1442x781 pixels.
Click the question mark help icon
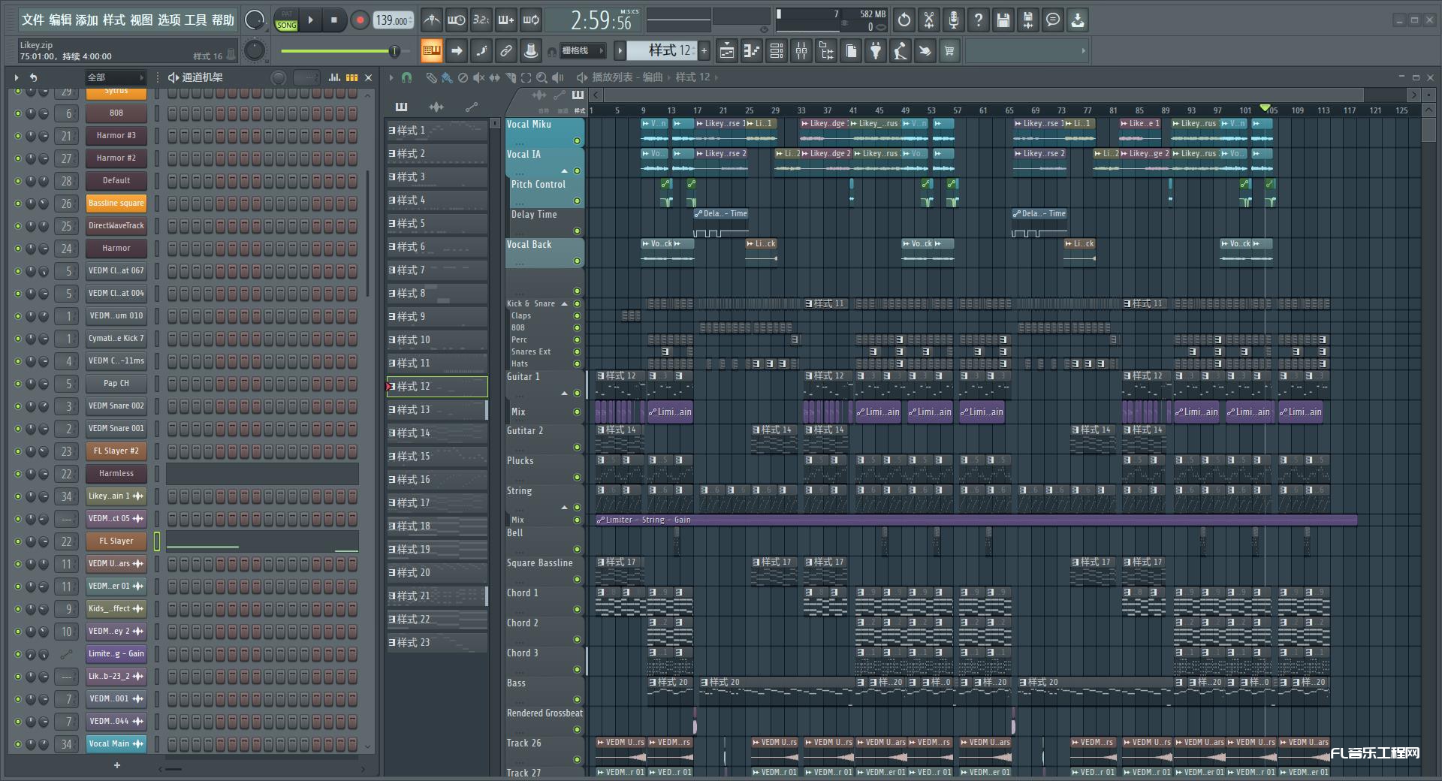click(979, 20)
